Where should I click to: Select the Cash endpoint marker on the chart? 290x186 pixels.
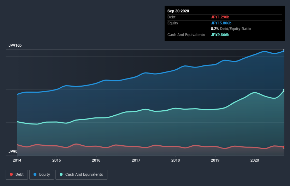(x=284, y=90)
